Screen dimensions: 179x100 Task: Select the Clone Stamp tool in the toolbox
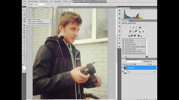(24, 30)
